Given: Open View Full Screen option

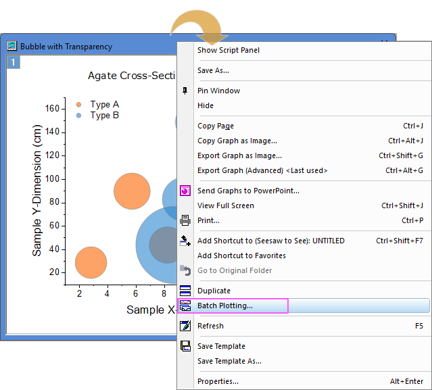Looking at the screenshot, I should pyautogui.click(x=226, y=205).
